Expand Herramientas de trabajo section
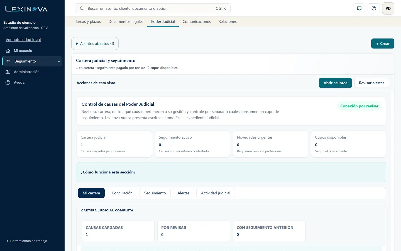Screen dimensions: 401x251 pyautogui.click(x=27, y=241)
